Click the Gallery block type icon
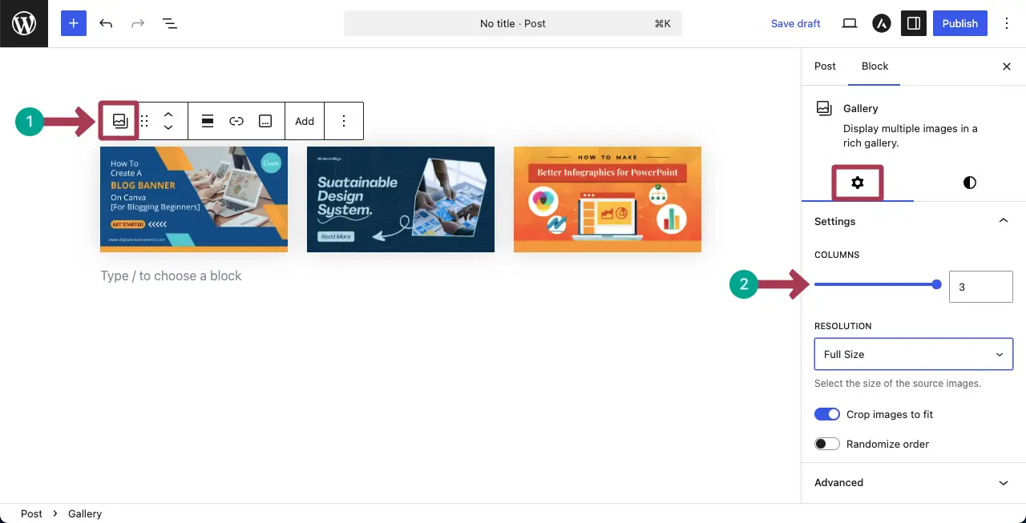Image resolution: width=1026 pixels, height=523 pixels. pos(119,121)
